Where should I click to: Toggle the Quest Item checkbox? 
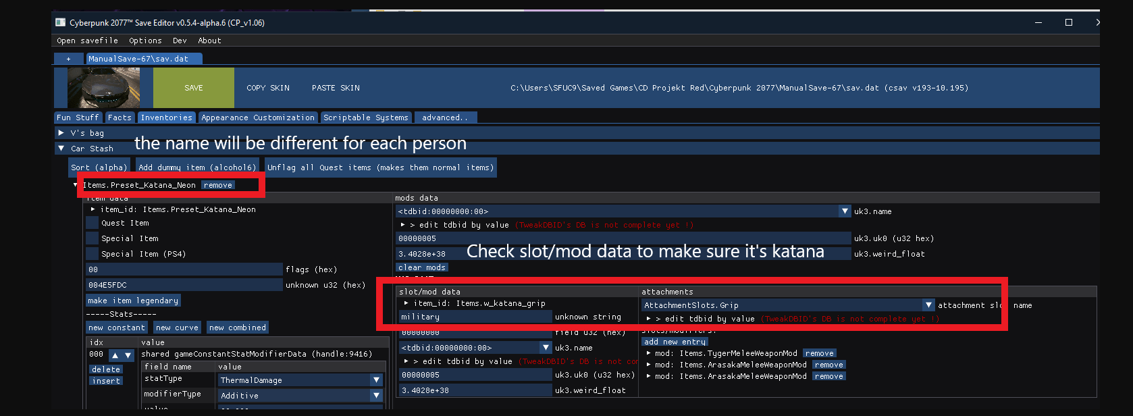(93, 223)
